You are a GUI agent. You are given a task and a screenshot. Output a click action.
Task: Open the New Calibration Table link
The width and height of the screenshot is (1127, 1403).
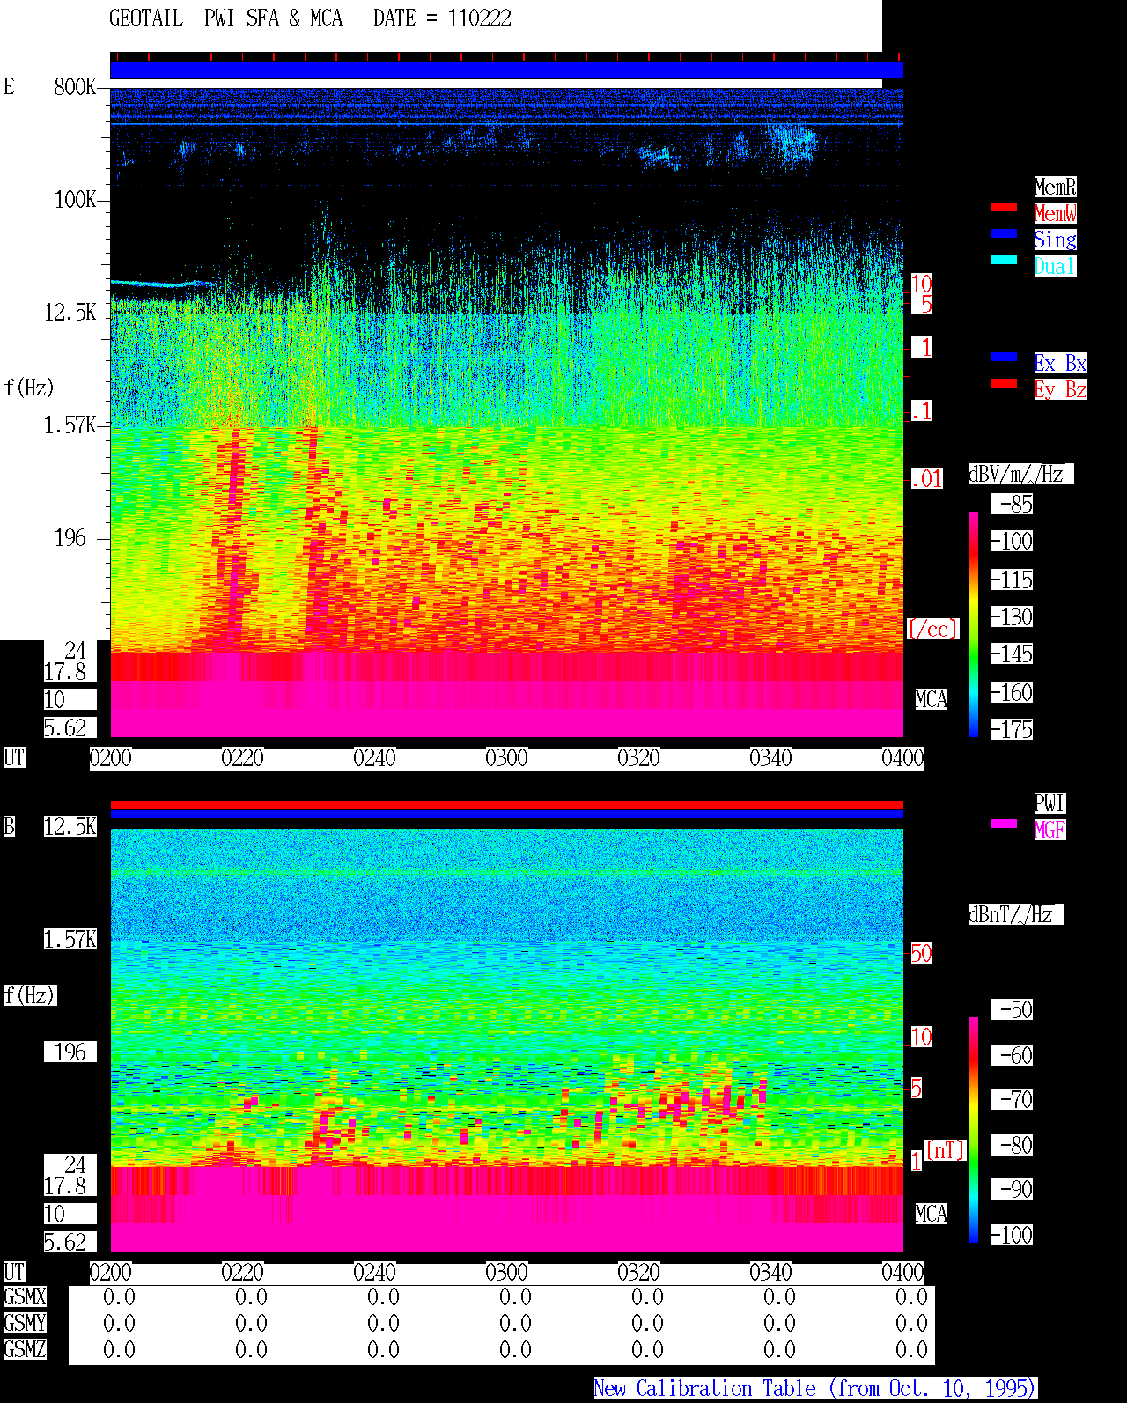815,1389
